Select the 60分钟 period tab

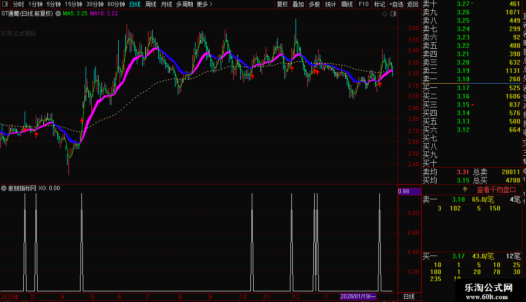116,4
